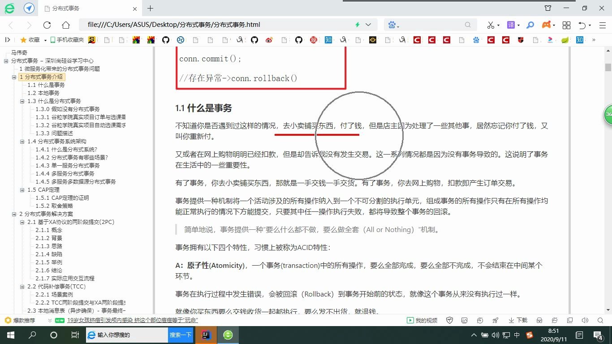This screenshot has height=344, width=612.
Task: Click the browser forward arrow
Action: coord(29,25)
